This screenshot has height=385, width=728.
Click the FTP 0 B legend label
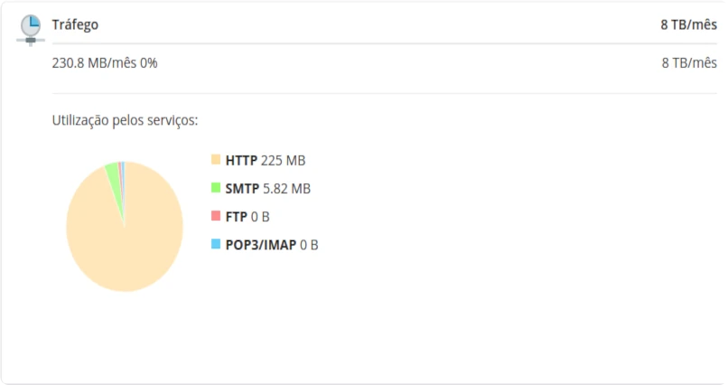247,217
